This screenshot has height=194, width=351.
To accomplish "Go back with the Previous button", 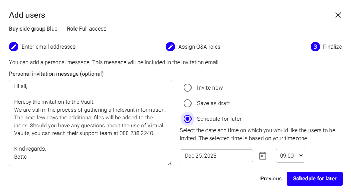I will click(271, 179).
